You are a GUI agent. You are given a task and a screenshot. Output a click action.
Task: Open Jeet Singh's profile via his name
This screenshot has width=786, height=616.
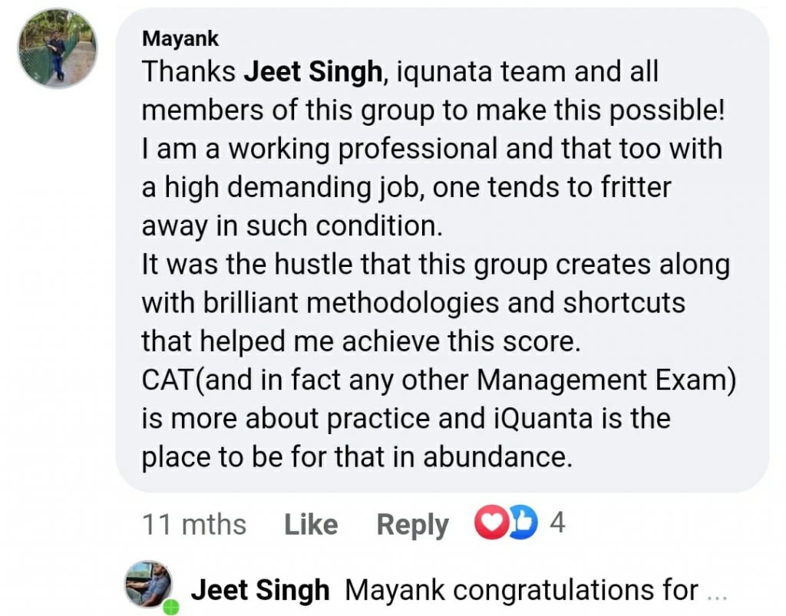coord(262,589)
